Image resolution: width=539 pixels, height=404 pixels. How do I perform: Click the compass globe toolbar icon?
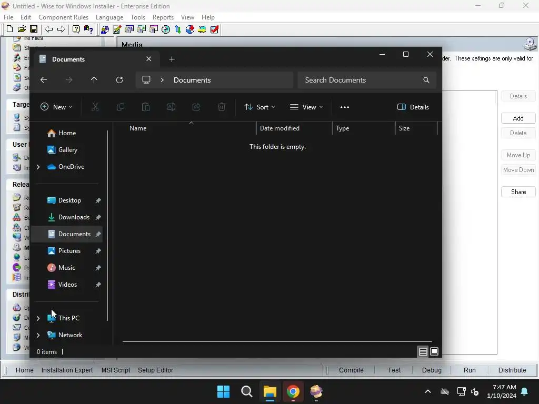coord(166,29)
